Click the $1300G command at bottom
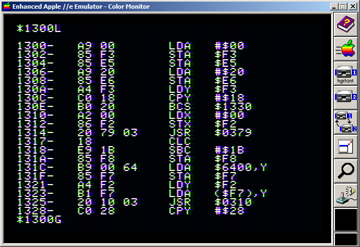 pos(39,219)
